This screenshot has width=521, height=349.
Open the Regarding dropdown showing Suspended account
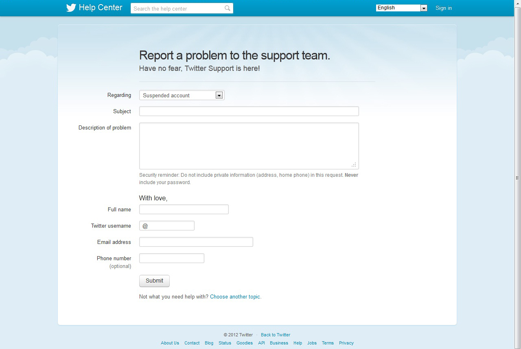pos(182,95)
